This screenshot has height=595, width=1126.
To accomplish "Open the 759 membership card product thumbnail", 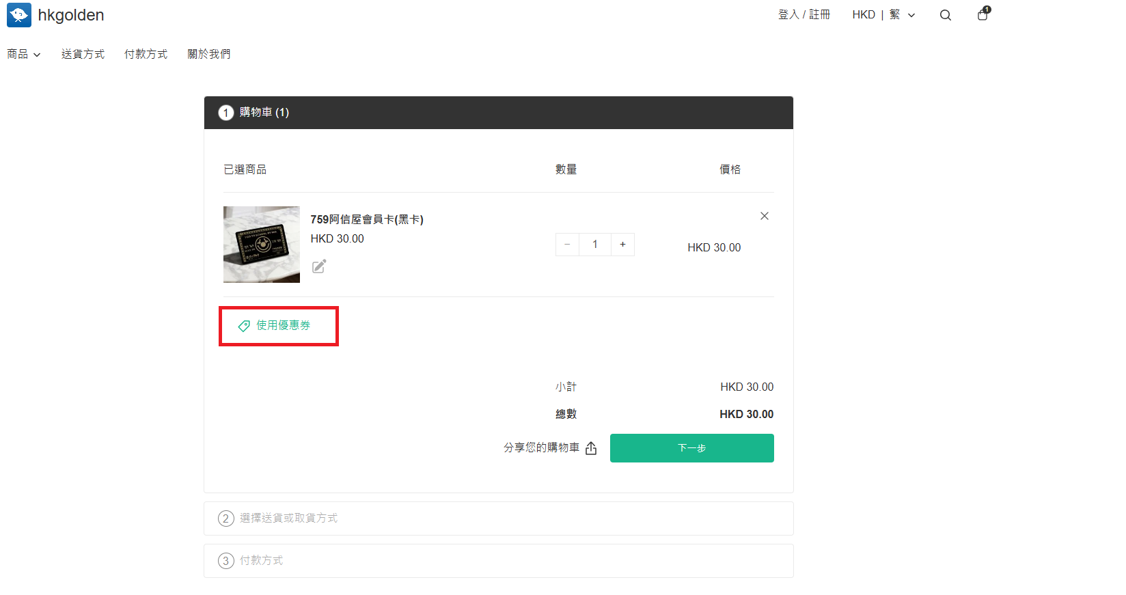I will [x=262, y=245].
